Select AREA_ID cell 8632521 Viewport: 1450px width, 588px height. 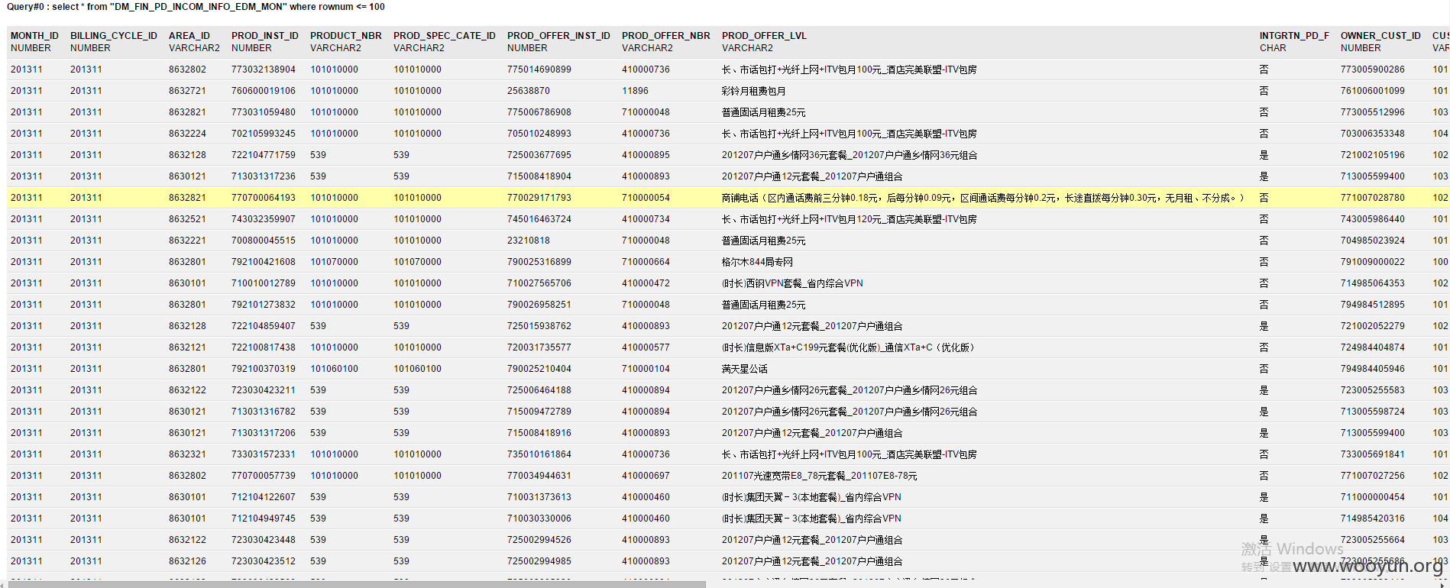click(x=188, y=219)
